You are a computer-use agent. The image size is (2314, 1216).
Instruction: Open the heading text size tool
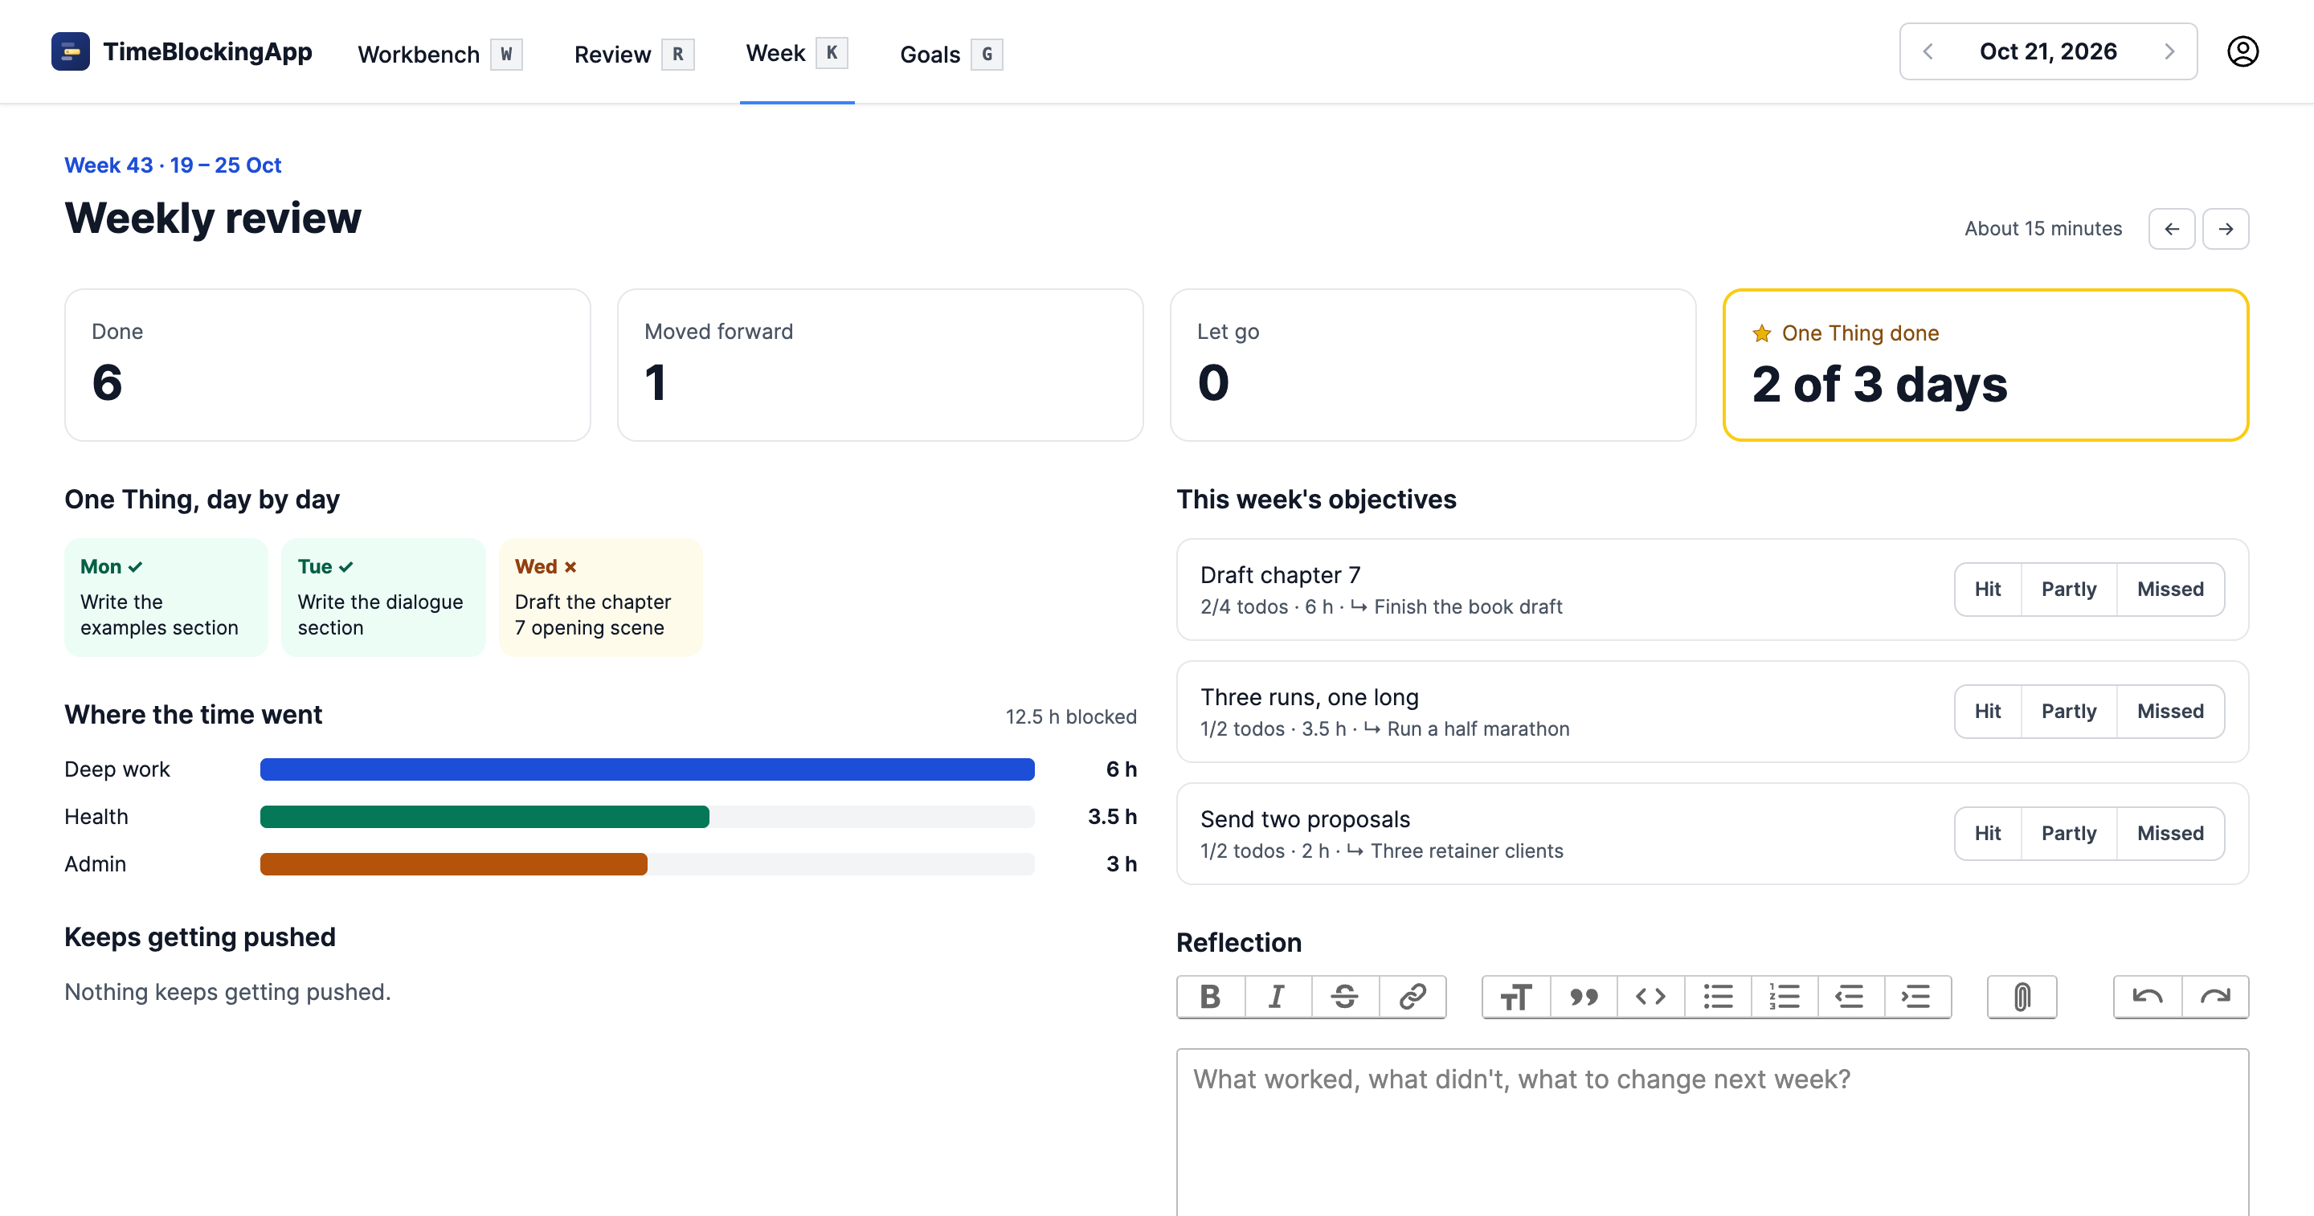click(x=1516, y=997)
